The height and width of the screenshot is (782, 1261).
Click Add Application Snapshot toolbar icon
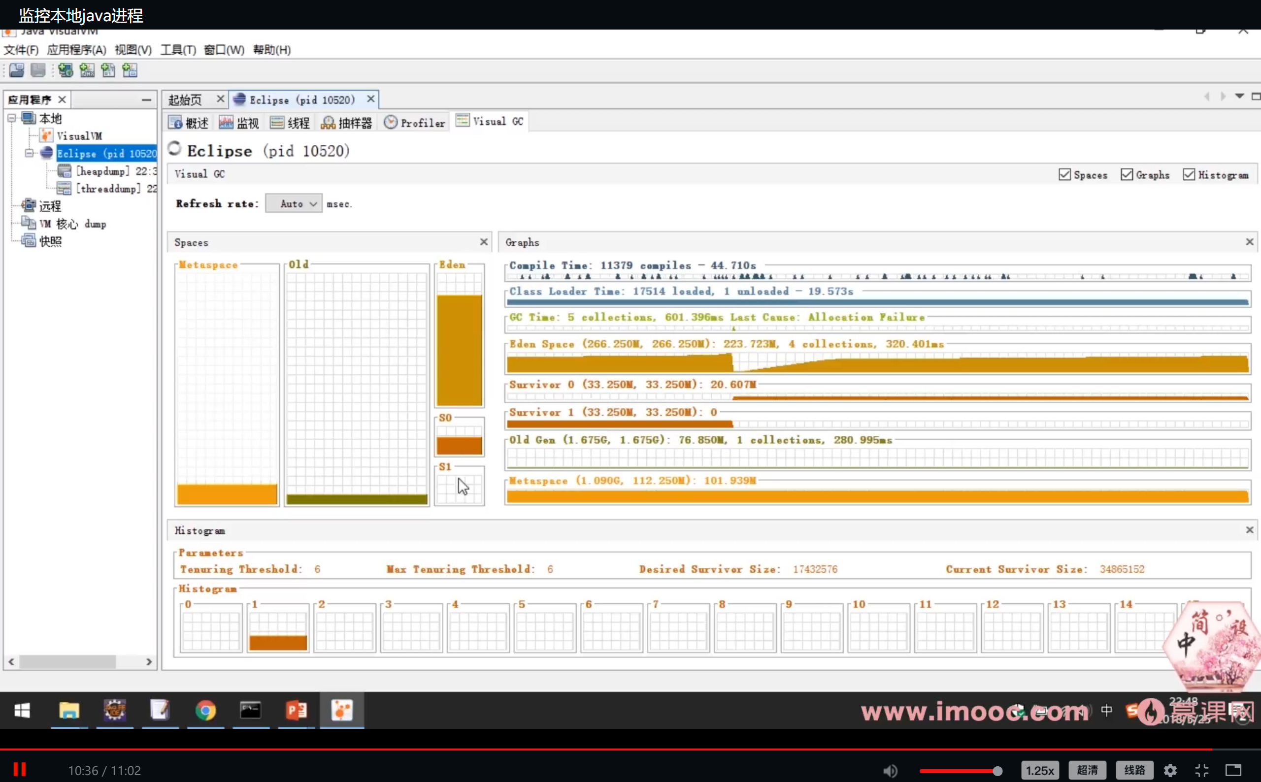(130, 70)
